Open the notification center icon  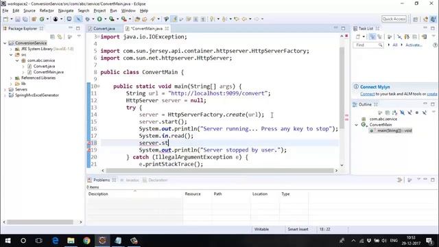tap(429, 241)
